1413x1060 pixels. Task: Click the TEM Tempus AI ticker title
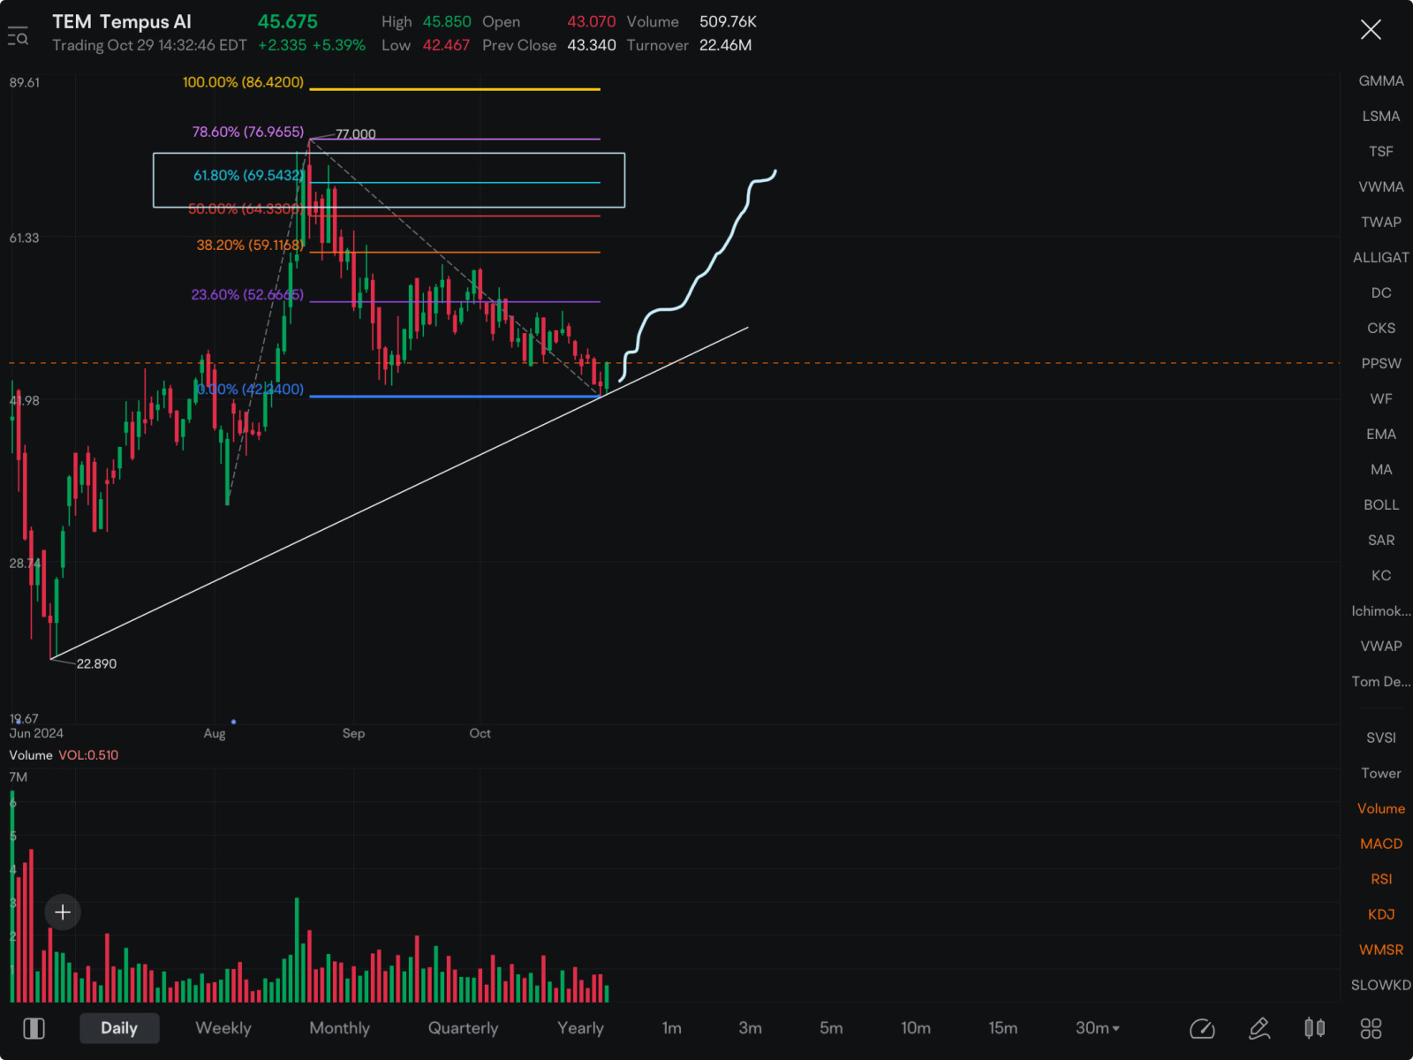(122, 22)
